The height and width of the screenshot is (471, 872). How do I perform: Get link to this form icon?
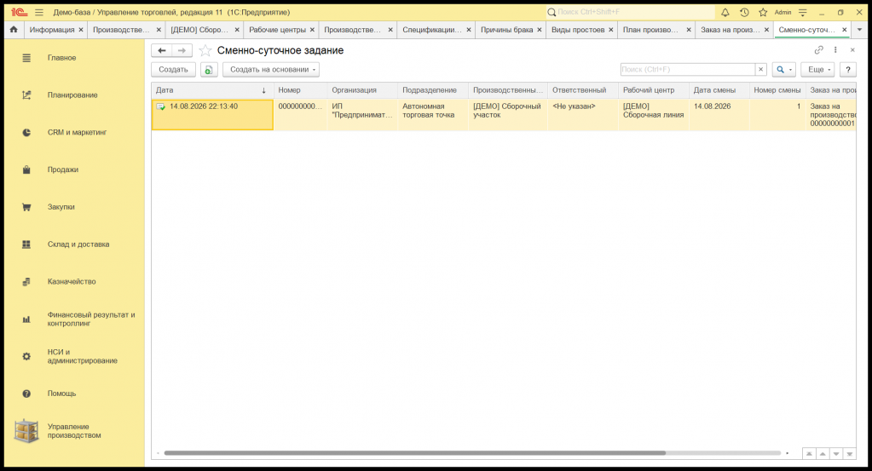pyautogui.click(x=818, y=50)
